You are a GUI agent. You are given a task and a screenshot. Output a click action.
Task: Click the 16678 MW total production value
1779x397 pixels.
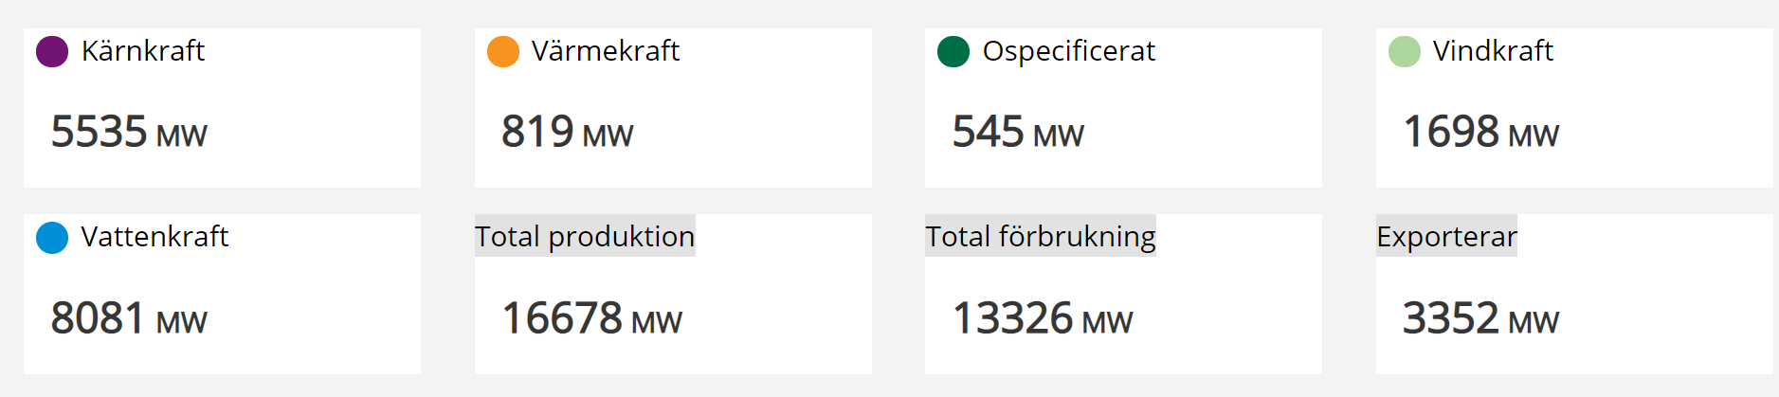point(591,318)
